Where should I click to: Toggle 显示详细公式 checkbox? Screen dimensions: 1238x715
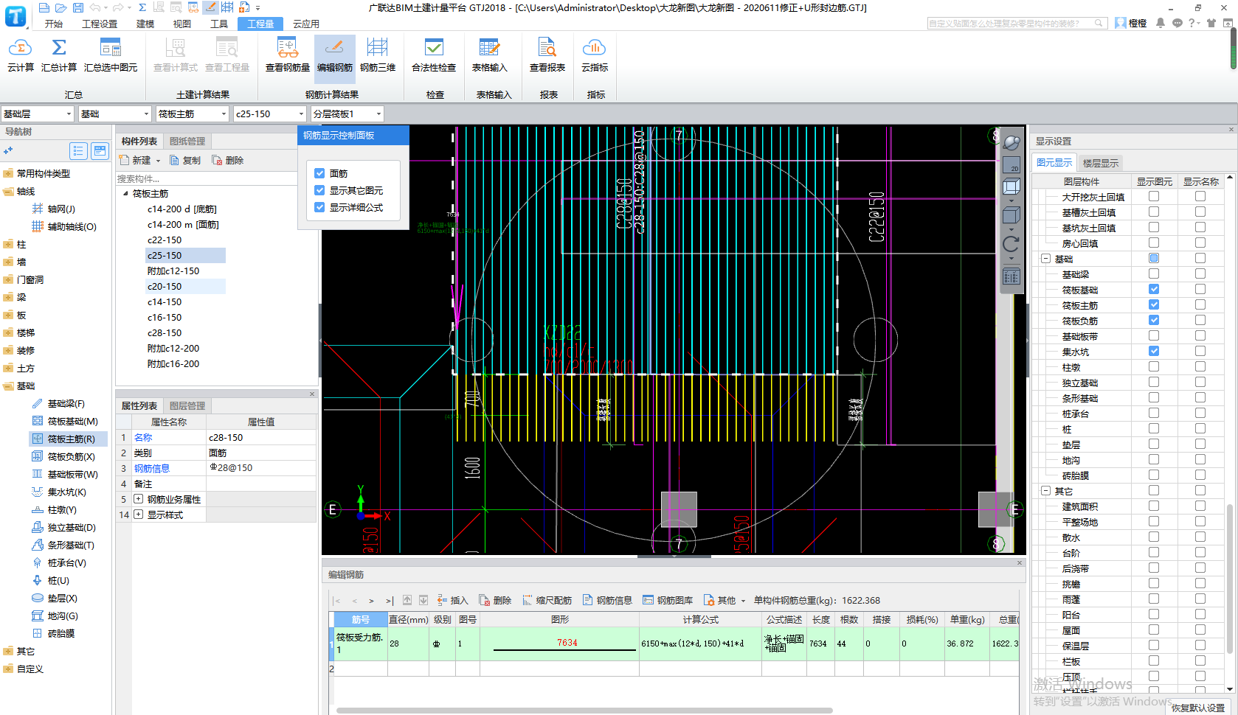click(x=319, y=207)
